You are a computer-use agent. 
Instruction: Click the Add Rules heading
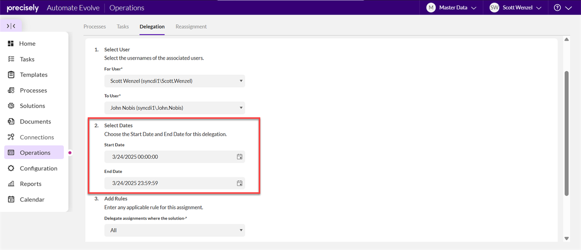pos(116,199)
